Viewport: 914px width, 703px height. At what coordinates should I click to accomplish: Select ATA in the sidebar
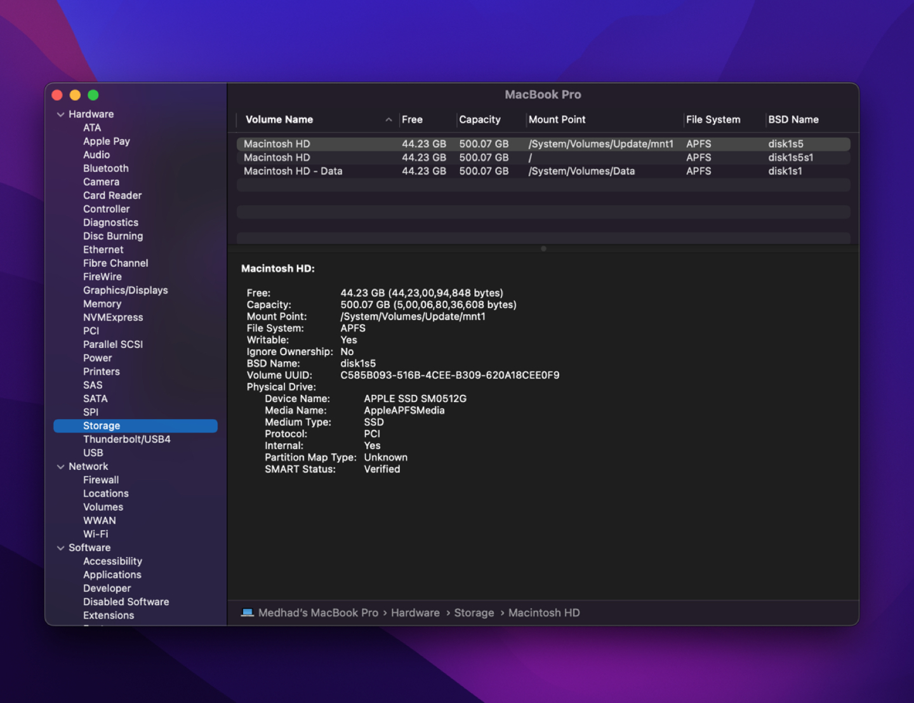pyautogui.click(x=92, y=128)
